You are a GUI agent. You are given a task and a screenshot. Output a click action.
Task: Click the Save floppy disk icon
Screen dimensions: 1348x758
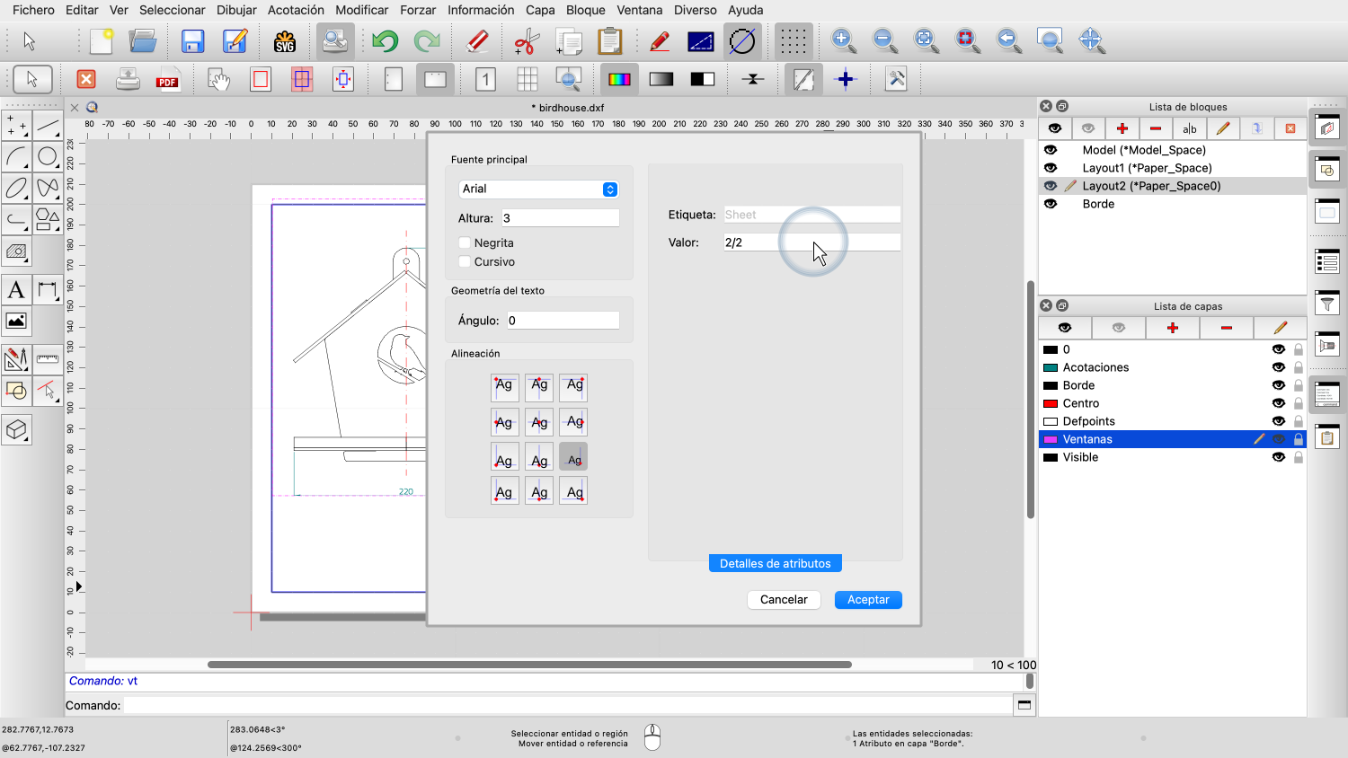(192, 41)
